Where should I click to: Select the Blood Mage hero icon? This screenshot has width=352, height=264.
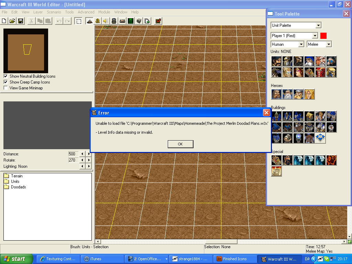[x=309, y=94]
